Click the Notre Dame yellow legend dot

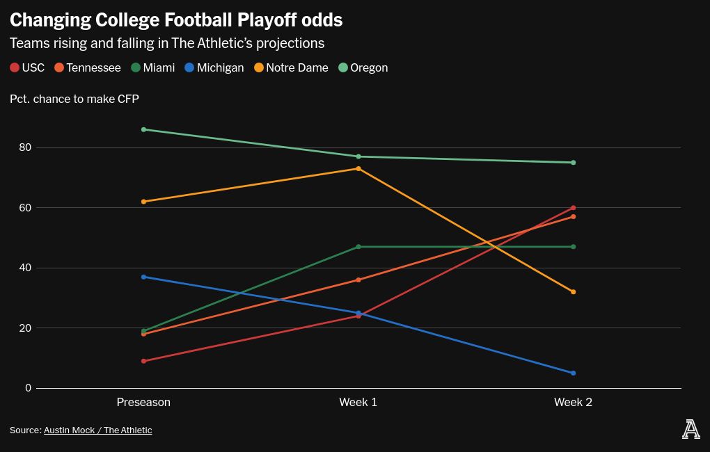[x=259, y=68]
